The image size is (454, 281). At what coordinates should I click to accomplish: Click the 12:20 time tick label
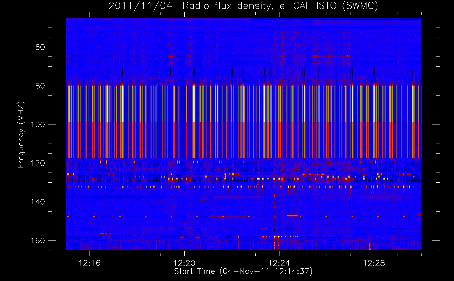184,263
